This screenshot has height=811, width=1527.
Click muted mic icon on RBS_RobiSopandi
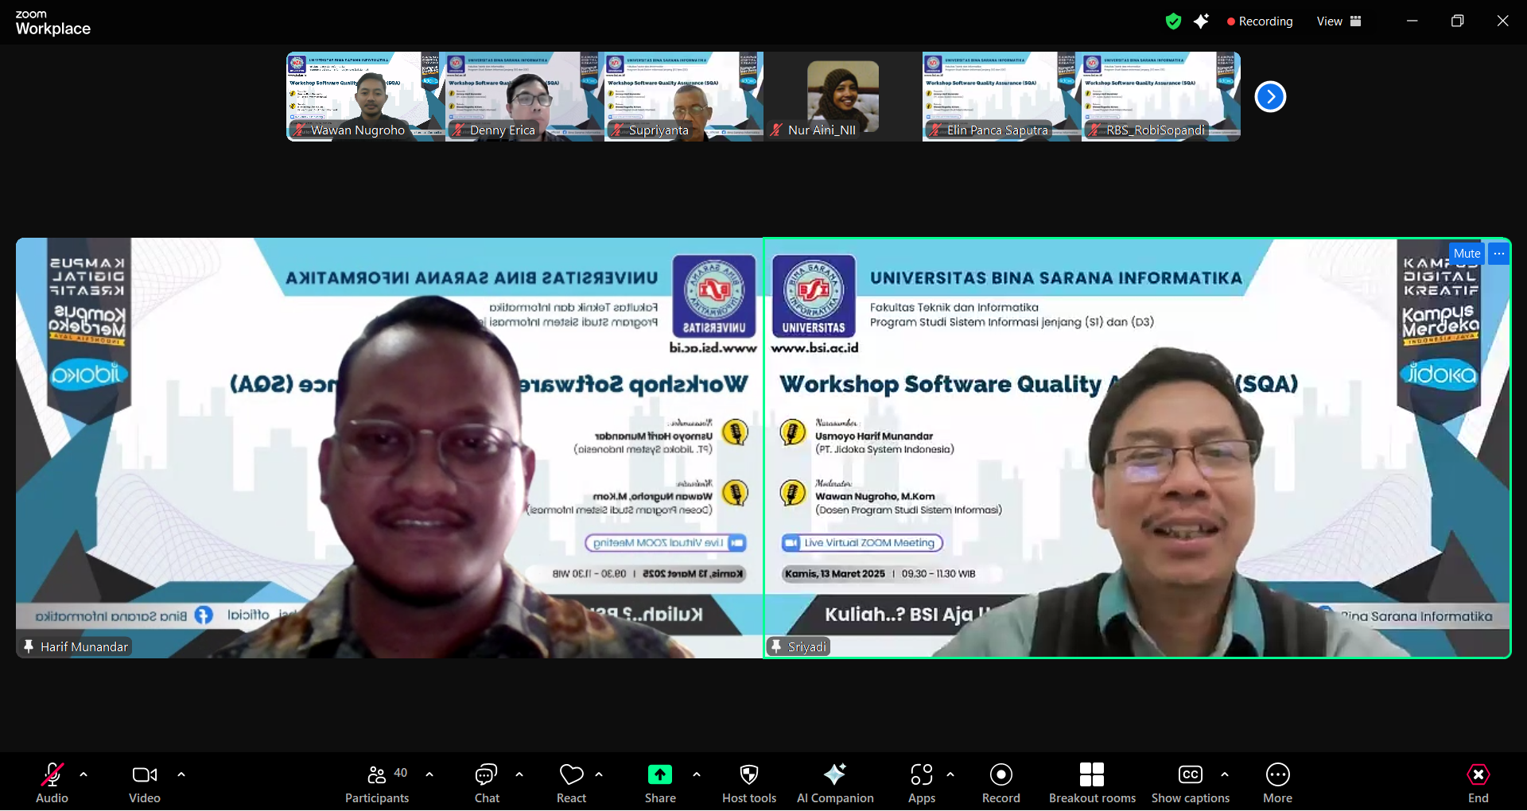coord(1094,130)
